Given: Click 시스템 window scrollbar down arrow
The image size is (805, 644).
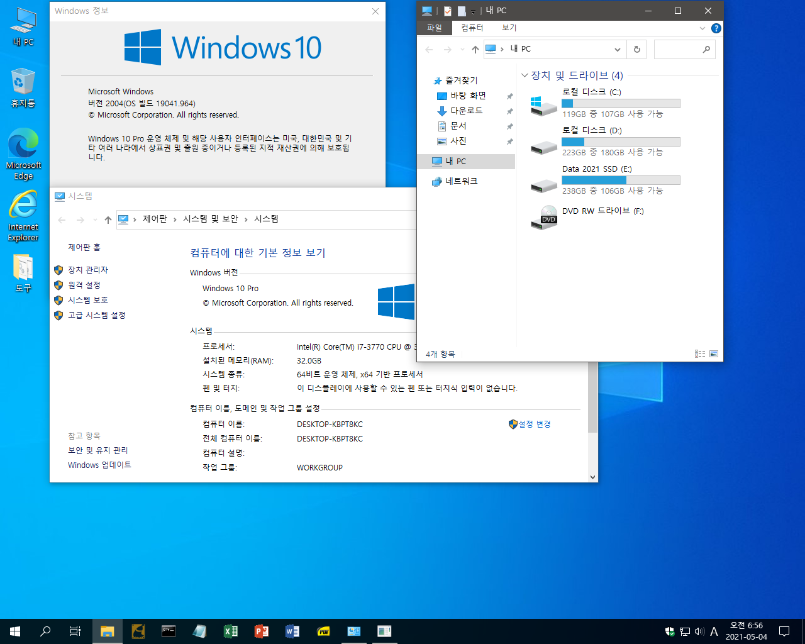Looking at the screenshot, I should (592, 477).
